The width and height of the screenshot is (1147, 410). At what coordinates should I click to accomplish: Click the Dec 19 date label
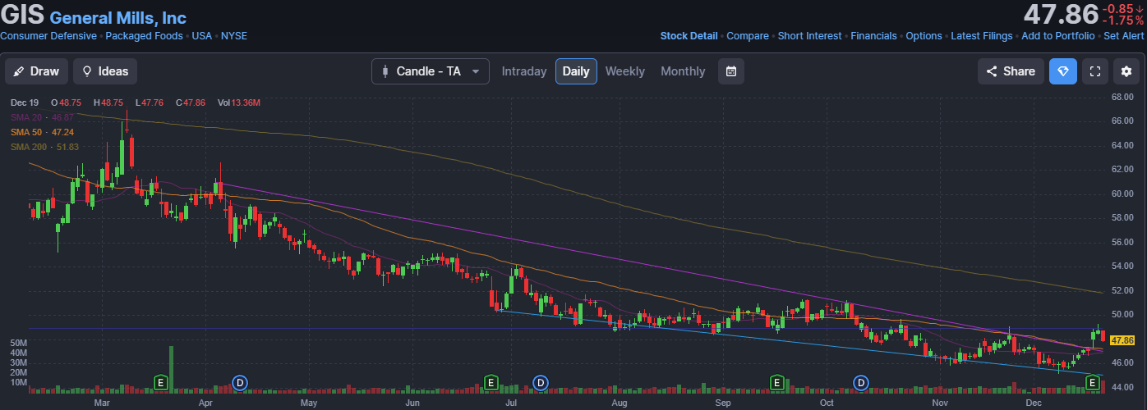point(25,102)
